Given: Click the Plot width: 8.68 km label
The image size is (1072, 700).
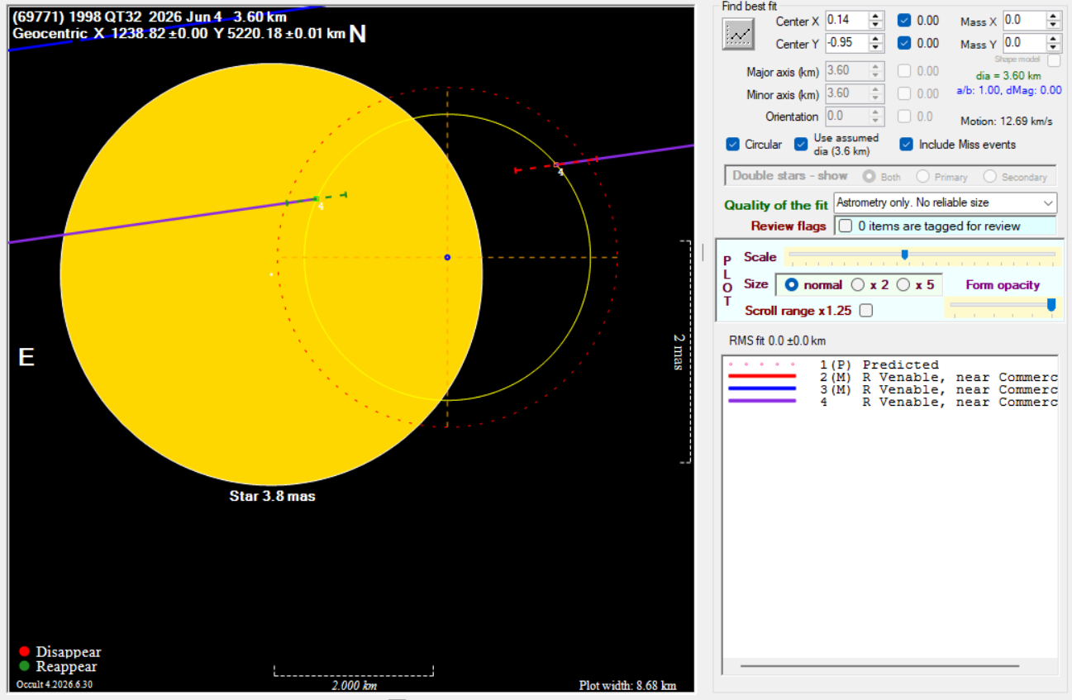Looking at the screenshot, I should pos(627,685).
